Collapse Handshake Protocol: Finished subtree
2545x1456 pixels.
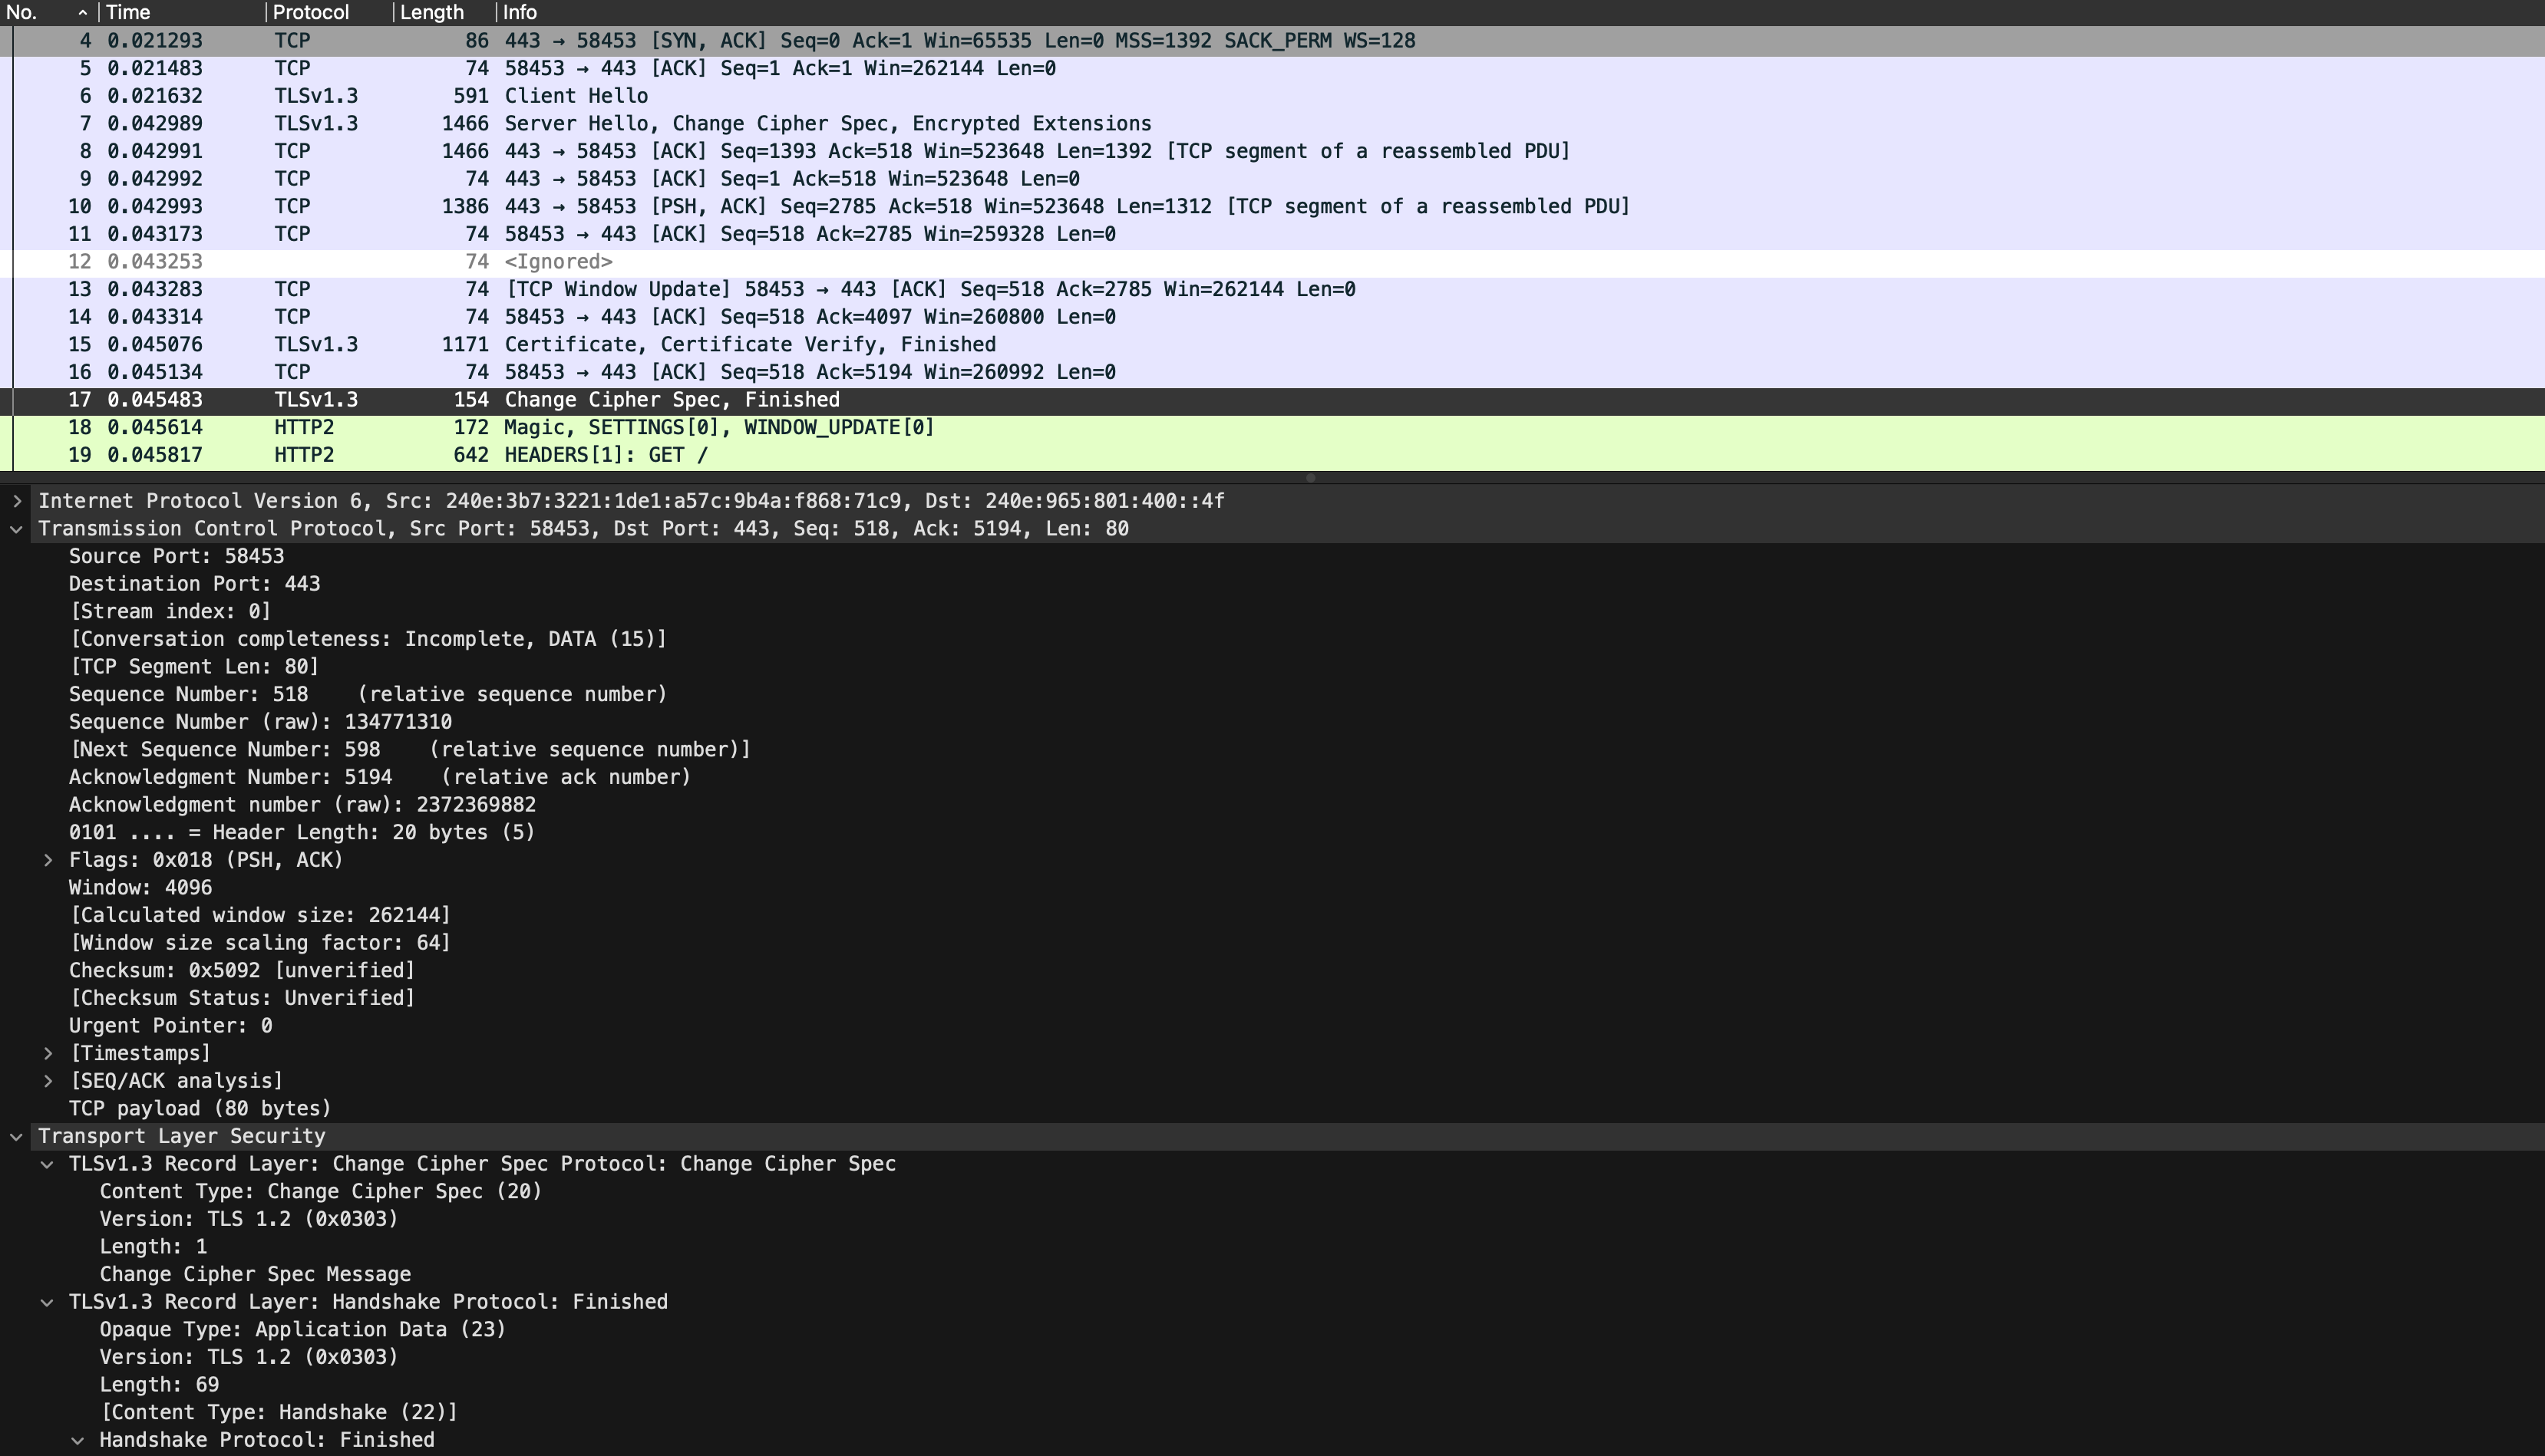click(78, 1440)
